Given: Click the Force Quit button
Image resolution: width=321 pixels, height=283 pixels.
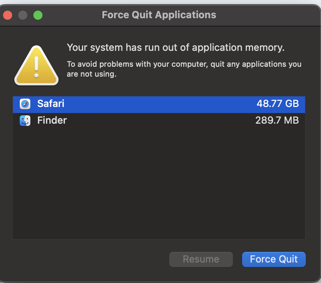Looking at the screenshot, I should pos(274,259).
